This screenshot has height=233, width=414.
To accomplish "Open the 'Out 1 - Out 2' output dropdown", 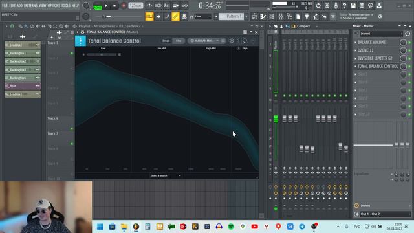I will (x=385, y=214).
